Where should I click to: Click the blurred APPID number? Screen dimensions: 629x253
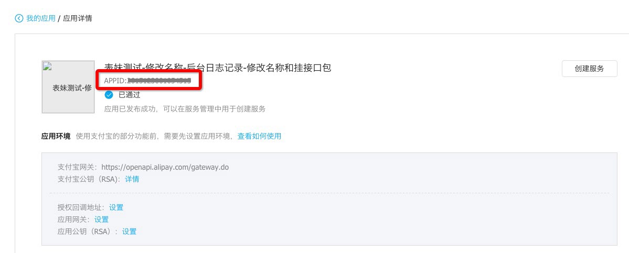click(x=159, y=81)
